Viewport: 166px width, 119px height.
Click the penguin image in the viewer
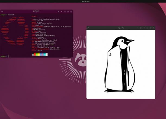(x=120, y=64)
